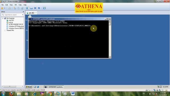Image resolution: width=170 pixels, height=96 pixels.
Task: Open Google Chrome from host taskbar
Action: point(50,94)
